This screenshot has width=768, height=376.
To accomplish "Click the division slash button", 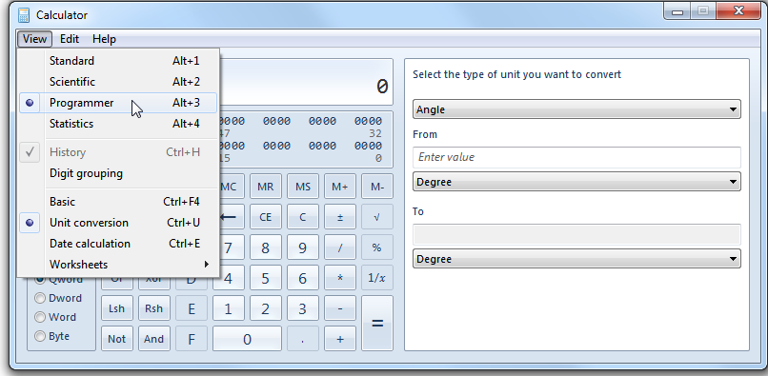I will (340, 247).
